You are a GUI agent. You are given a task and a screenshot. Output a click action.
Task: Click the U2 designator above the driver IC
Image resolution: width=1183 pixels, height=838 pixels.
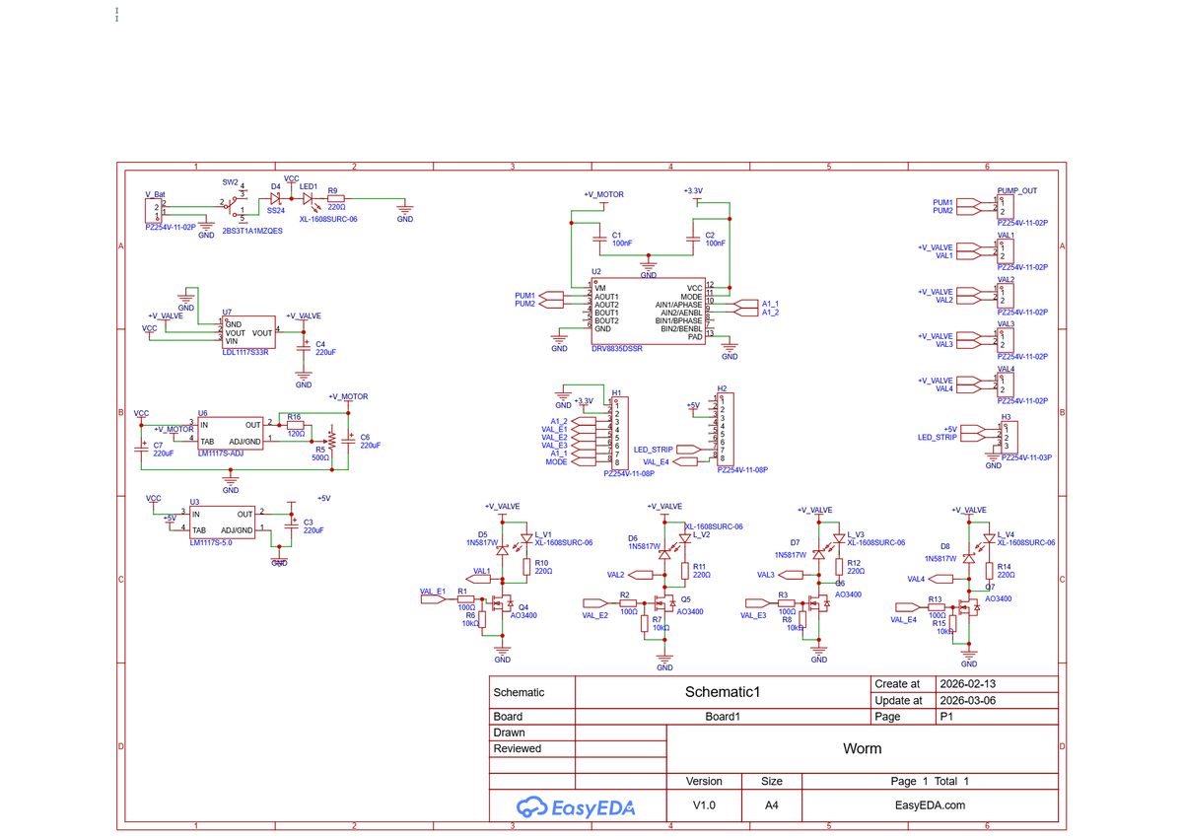pos(596,270)
